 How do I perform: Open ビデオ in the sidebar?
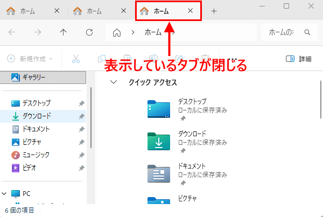tap(43, 168)
